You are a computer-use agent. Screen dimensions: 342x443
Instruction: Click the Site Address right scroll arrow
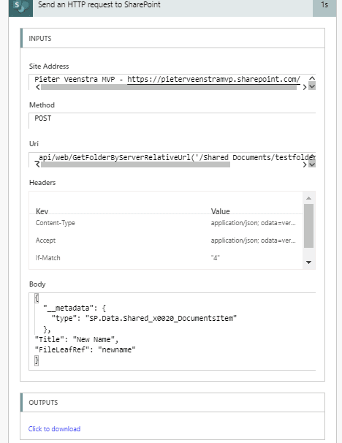(305, 87)
